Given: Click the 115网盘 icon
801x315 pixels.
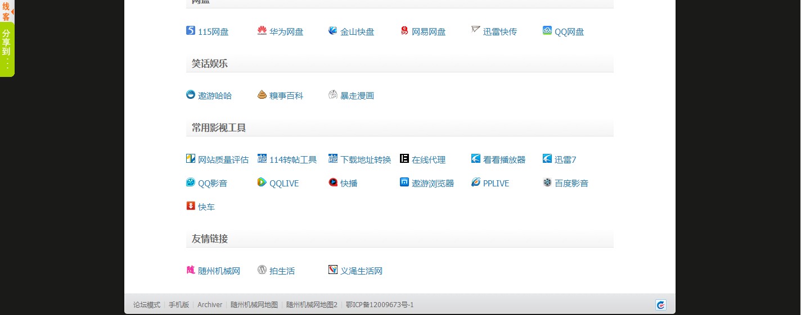Looking at the screenshot, I should point(191,30).
